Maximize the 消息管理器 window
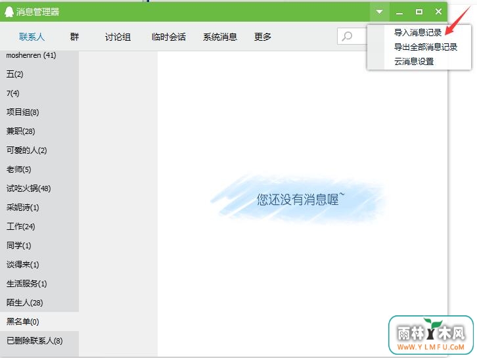This screenshot has height=358, width=477. (419, 12)
